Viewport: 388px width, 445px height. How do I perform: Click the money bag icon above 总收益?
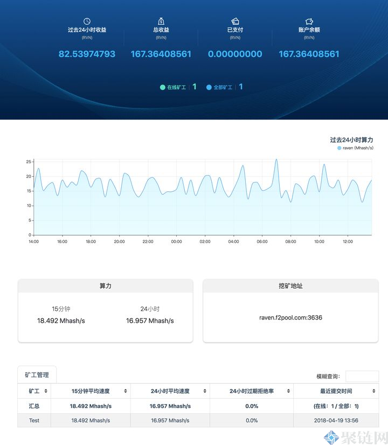(161, 22)
